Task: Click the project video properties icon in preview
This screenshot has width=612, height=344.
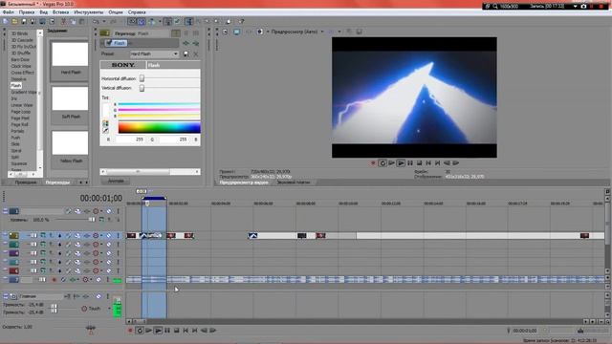Action: [226, 32]
